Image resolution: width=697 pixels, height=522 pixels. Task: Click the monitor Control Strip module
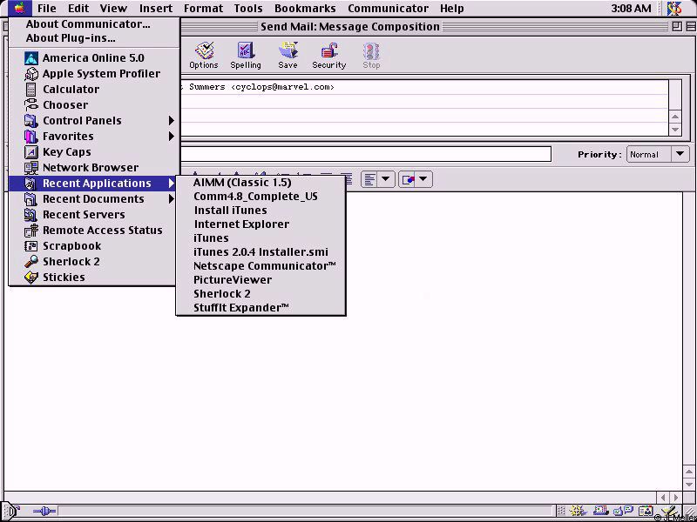click(x=600, y=512)
